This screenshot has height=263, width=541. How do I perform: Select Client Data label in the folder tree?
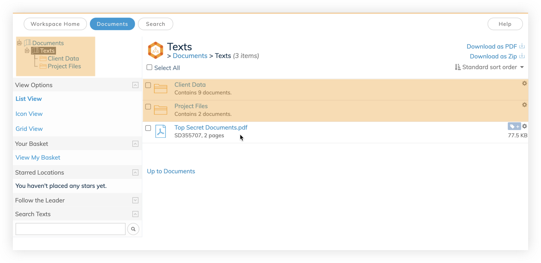pyautogui.click(x=63, y=58)
